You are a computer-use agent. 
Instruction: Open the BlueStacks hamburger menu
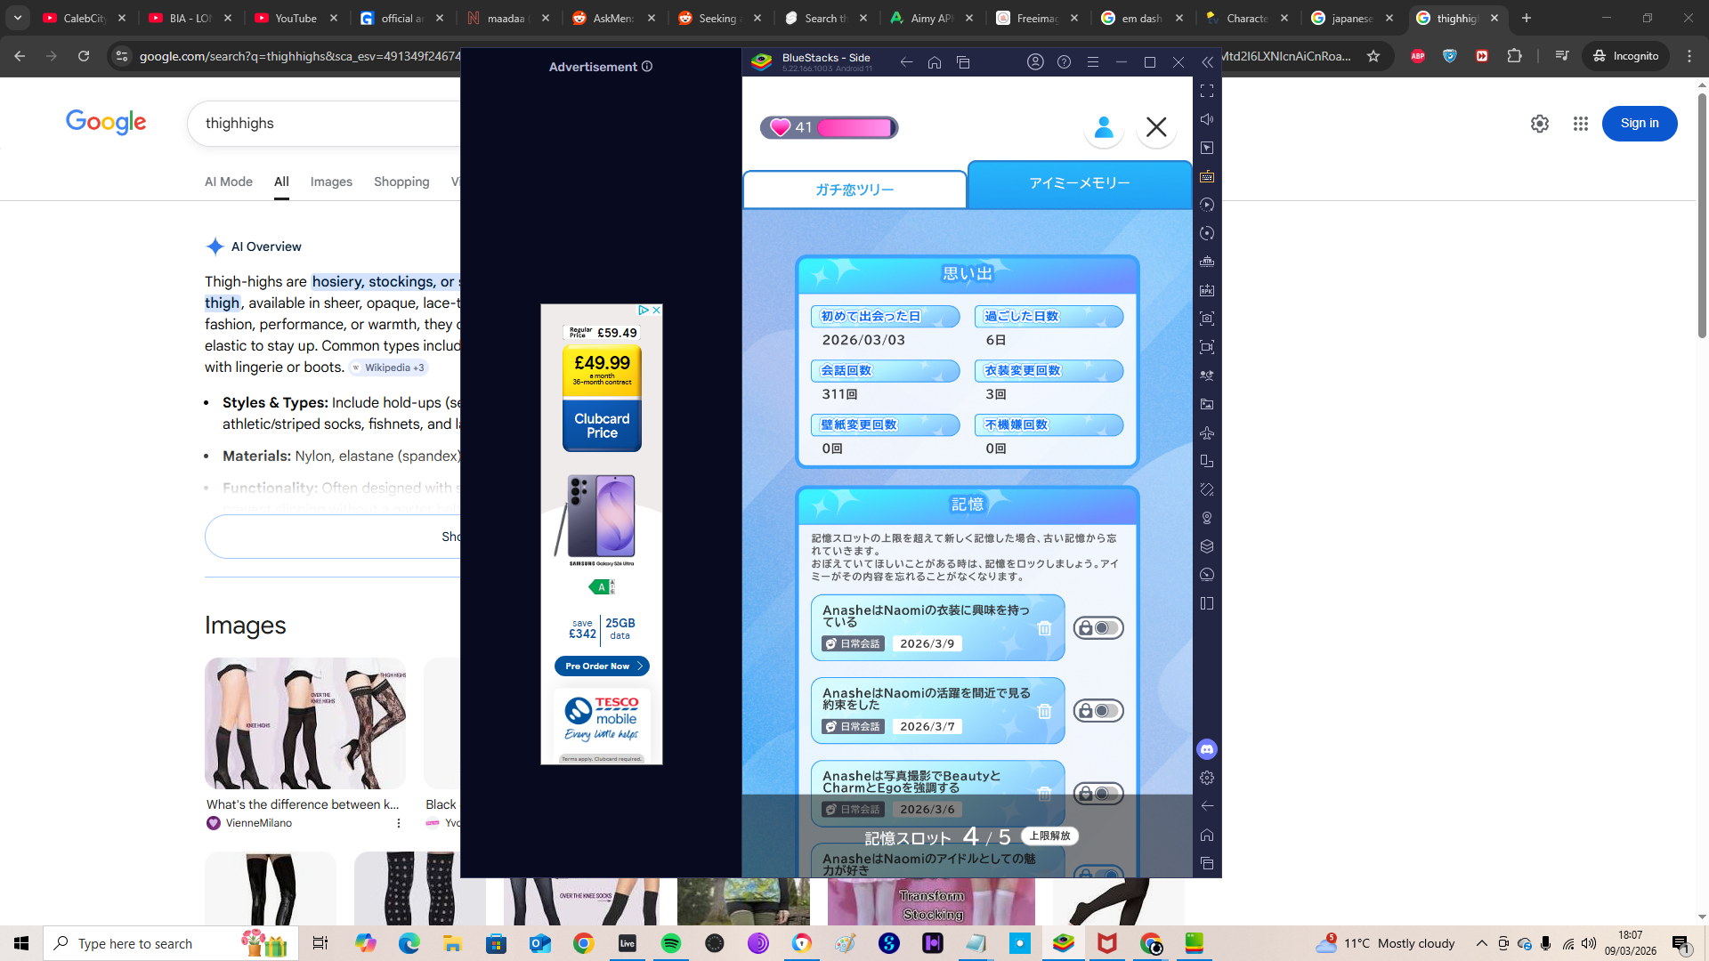coord(1093,62)
